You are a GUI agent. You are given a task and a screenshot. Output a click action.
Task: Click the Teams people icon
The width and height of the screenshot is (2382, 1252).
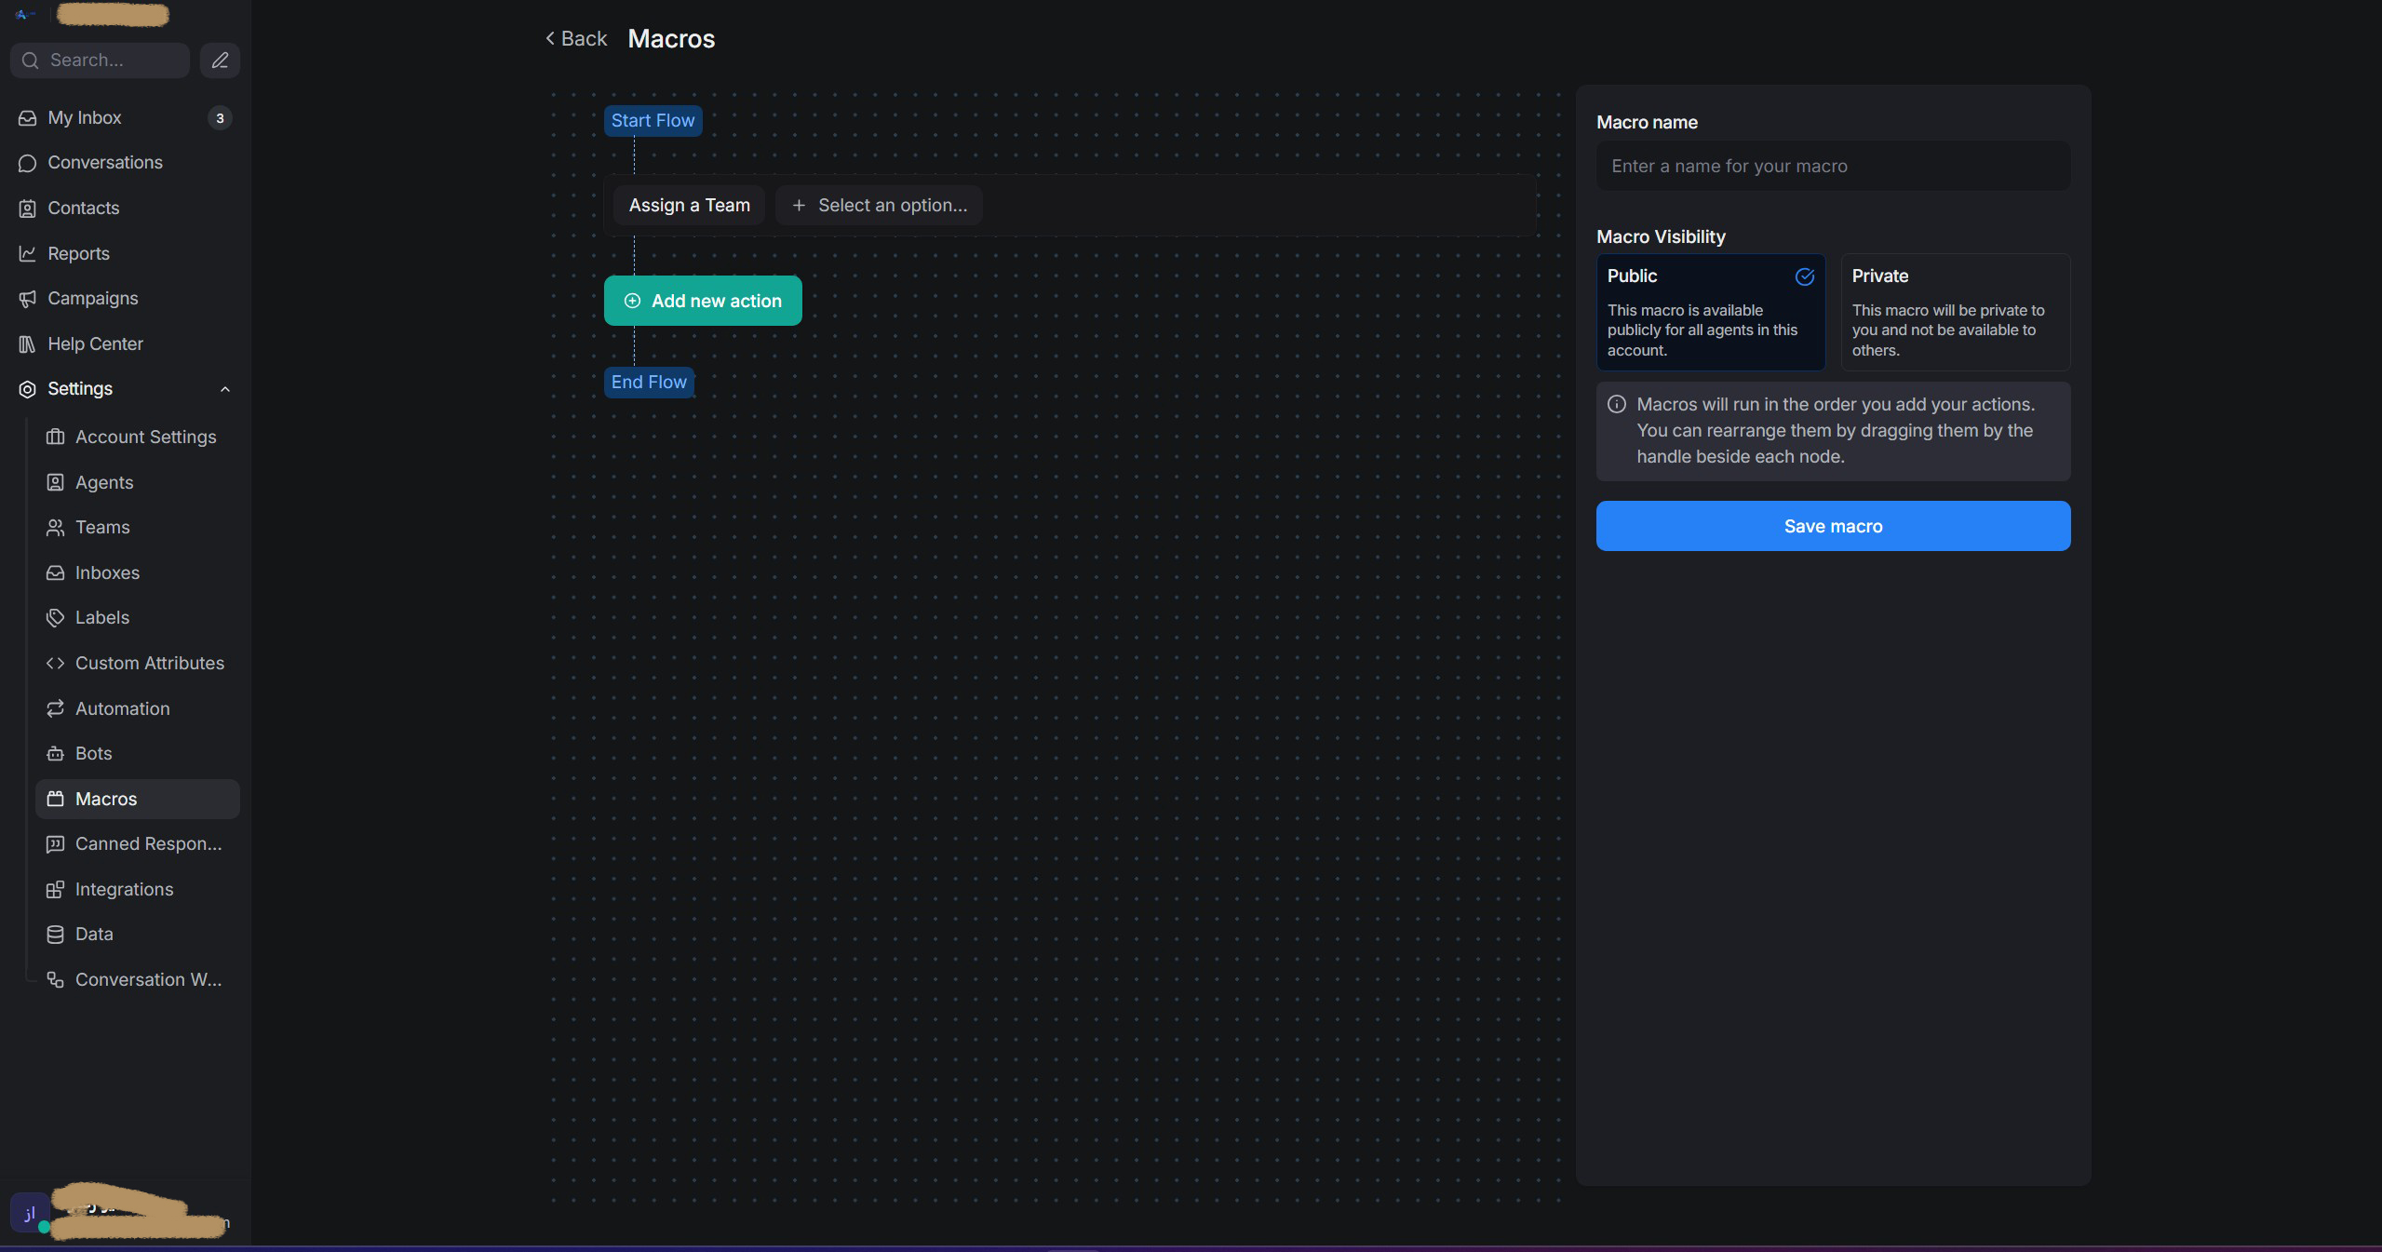click(x=56, y=528)
